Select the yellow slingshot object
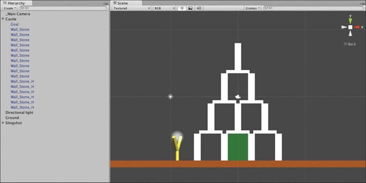This screenshot has width=366, height=183. pos(177,148)
